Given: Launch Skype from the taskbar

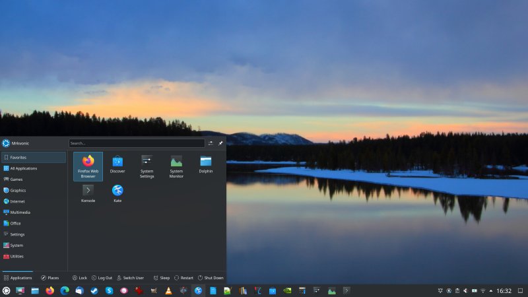Looking at the screenshot, I should [109, 290].
